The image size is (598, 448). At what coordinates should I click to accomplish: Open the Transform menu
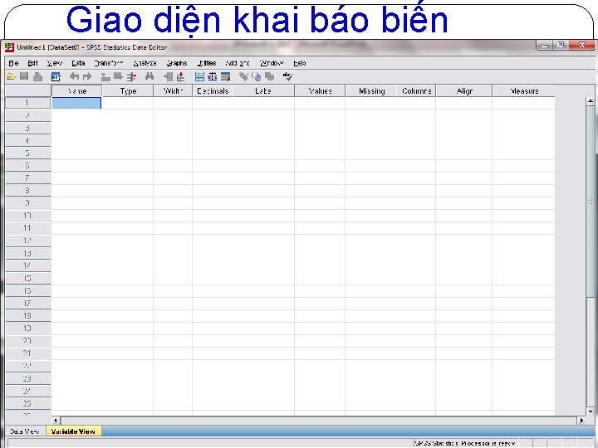(109, 63)
